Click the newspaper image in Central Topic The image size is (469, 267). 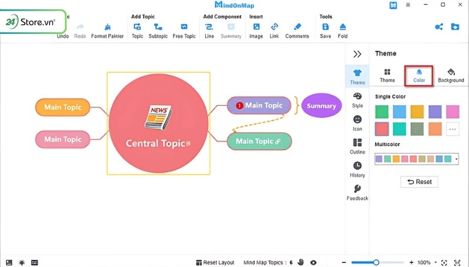pos(158,117)
